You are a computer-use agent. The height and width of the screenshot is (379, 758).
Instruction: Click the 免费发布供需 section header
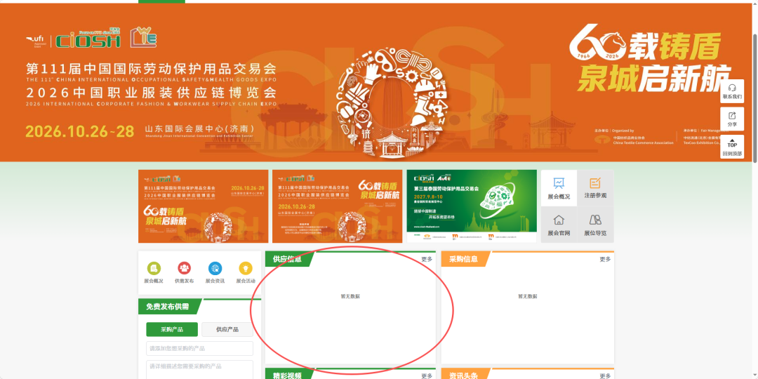pos(167,307)
